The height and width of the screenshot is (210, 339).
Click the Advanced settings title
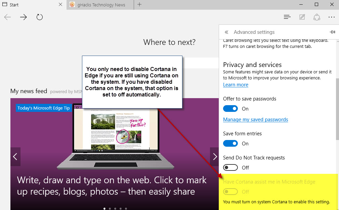(x=254, y=32)
